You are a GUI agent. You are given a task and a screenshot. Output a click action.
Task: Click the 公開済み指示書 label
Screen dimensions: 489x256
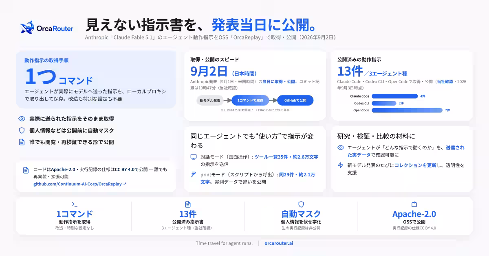(x=188, y=222)
